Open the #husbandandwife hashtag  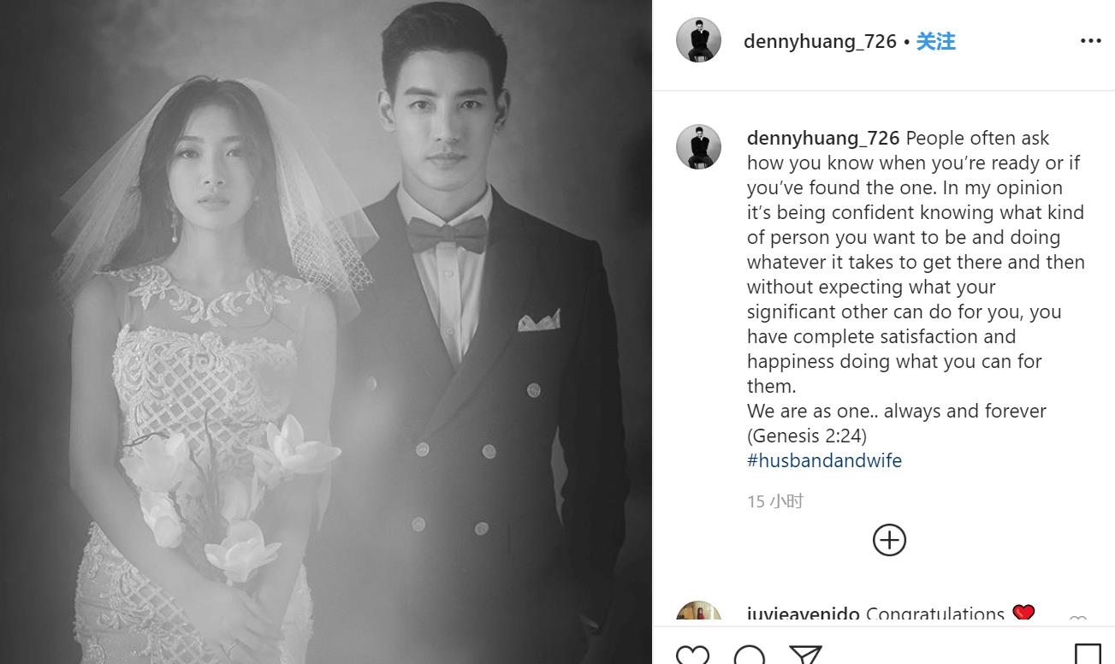click(824, 460)
